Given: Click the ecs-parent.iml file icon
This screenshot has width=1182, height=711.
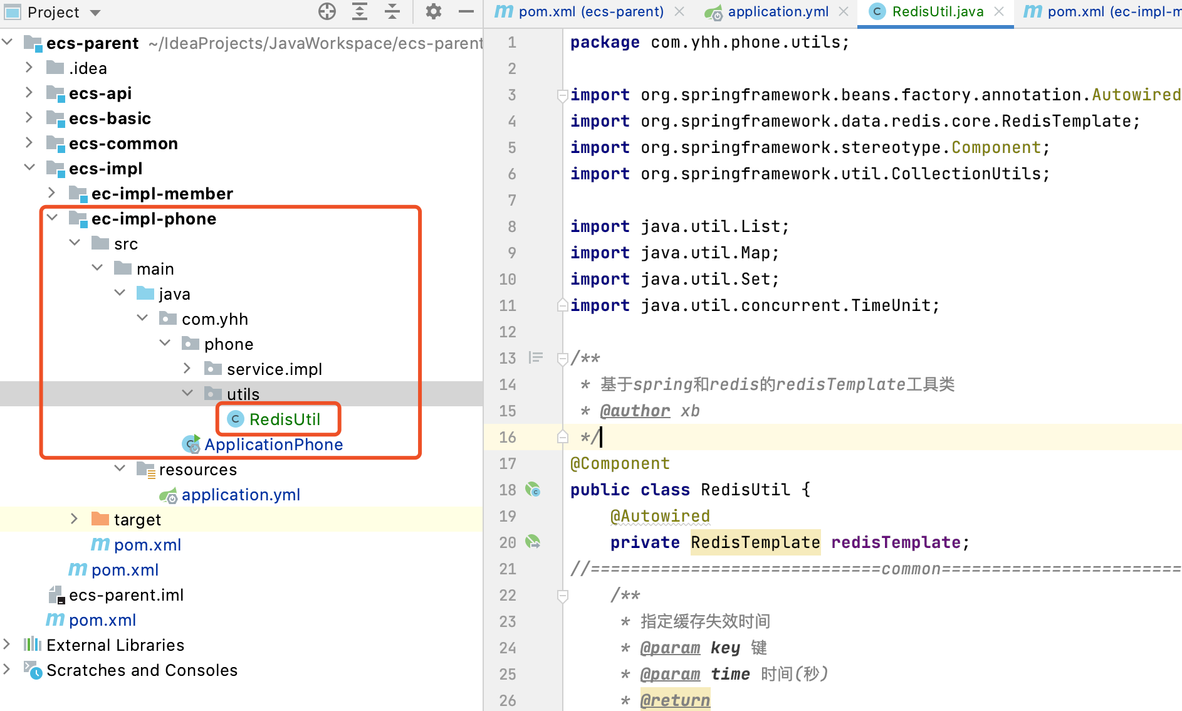Looking at the screenshot, I should tap(56, 594).
